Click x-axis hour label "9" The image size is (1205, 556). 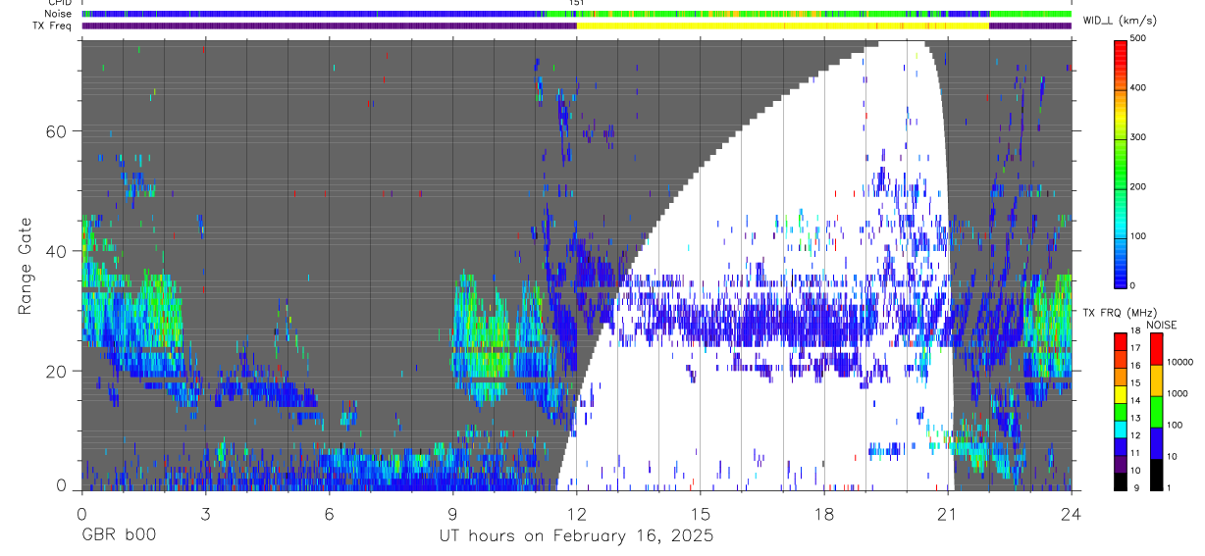point(452,513)
